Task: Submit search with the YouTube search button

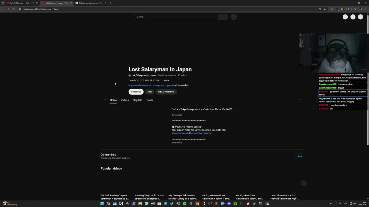Action: (223, 17)
